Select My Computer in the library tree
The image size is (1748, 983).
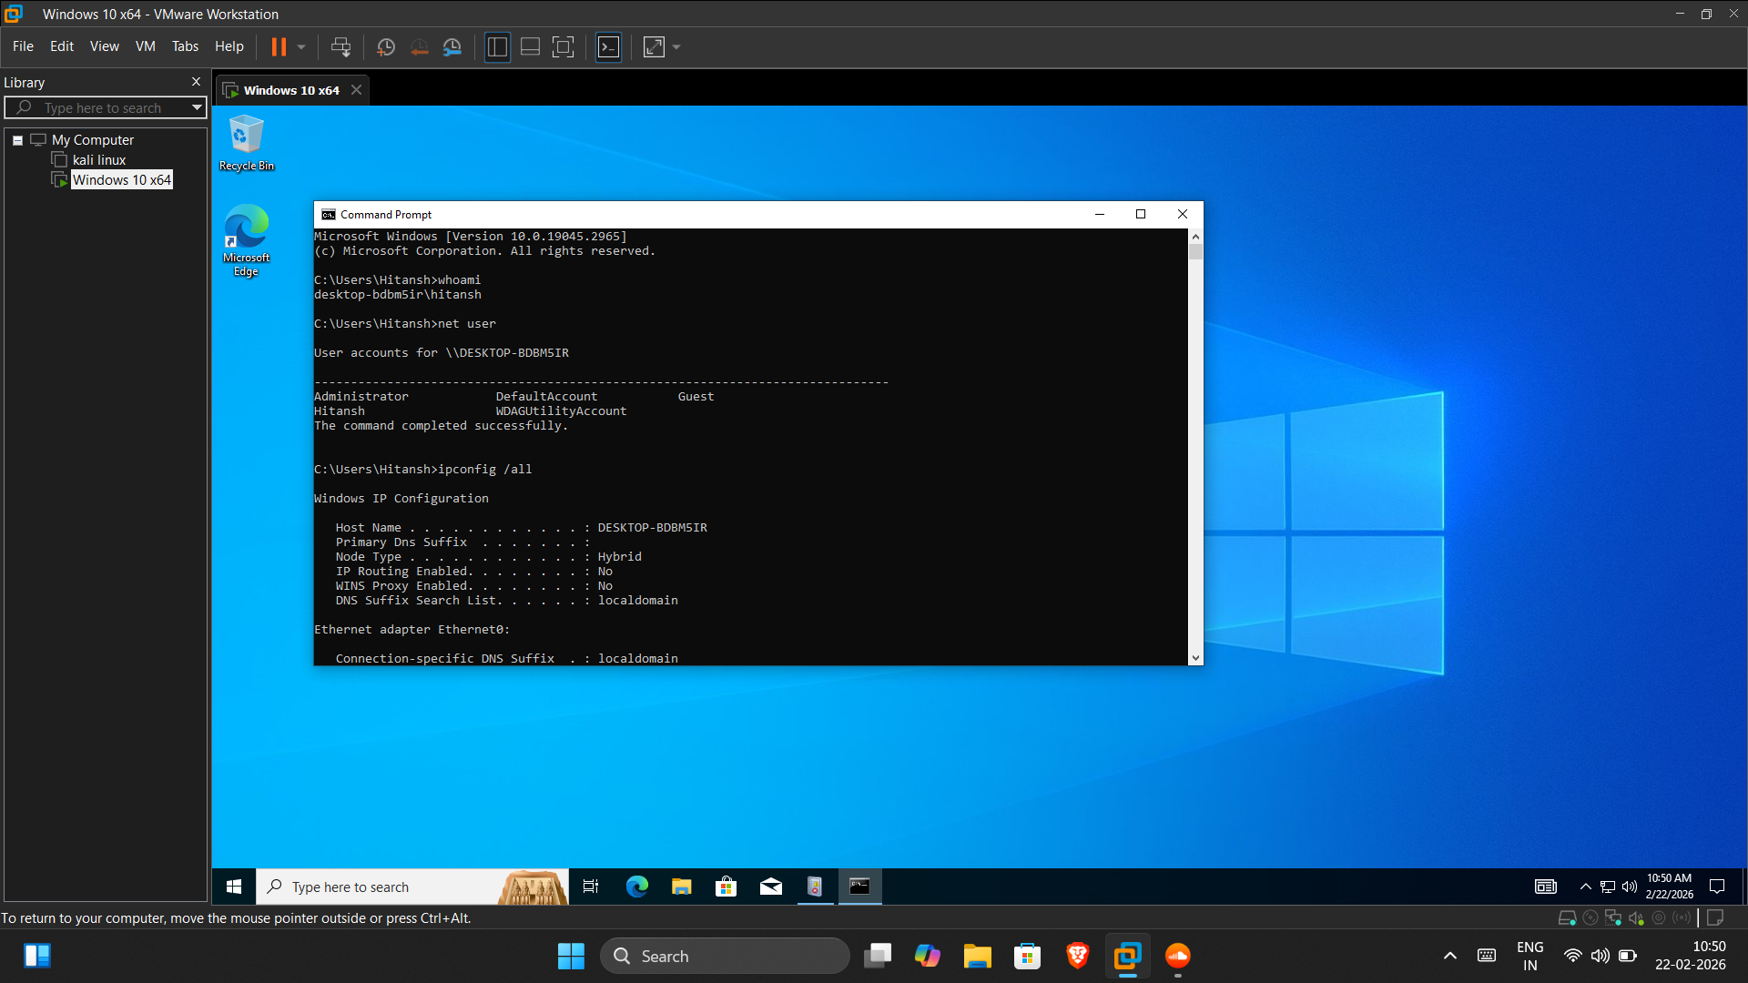click(x=92, y=140)
